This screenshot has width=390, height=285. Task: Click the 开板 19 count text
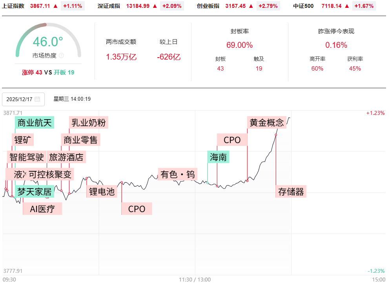pyautogui.click(x=64, y=73)
